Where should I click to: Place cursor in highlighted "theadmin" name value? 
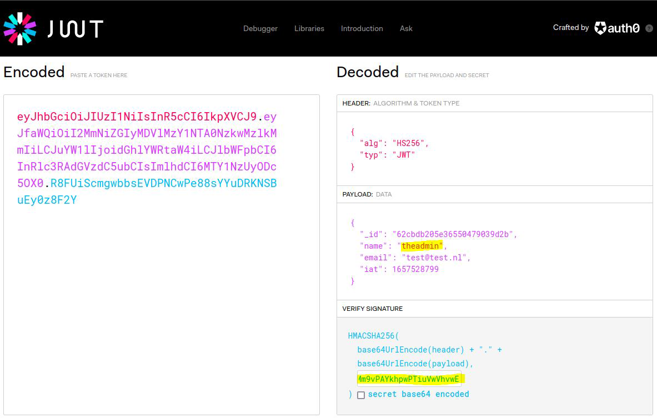pyautogui.click(x=422, y=246)
